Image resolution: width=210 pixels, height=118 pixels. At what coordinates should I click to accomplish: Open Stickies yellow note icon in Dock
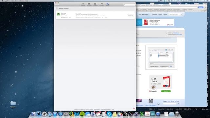coord(115,114)
